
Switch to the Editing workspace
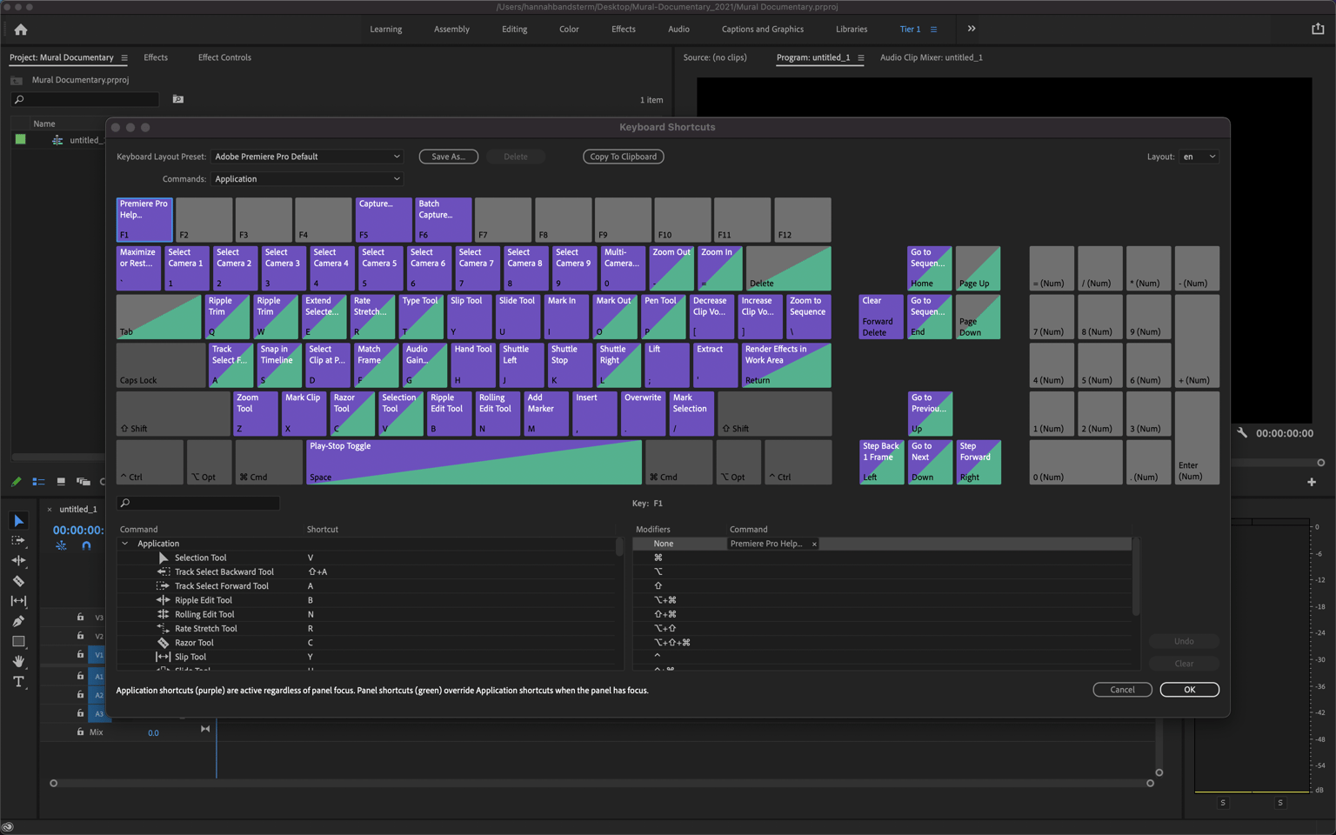pyautogui.click(x=514, y=30)
